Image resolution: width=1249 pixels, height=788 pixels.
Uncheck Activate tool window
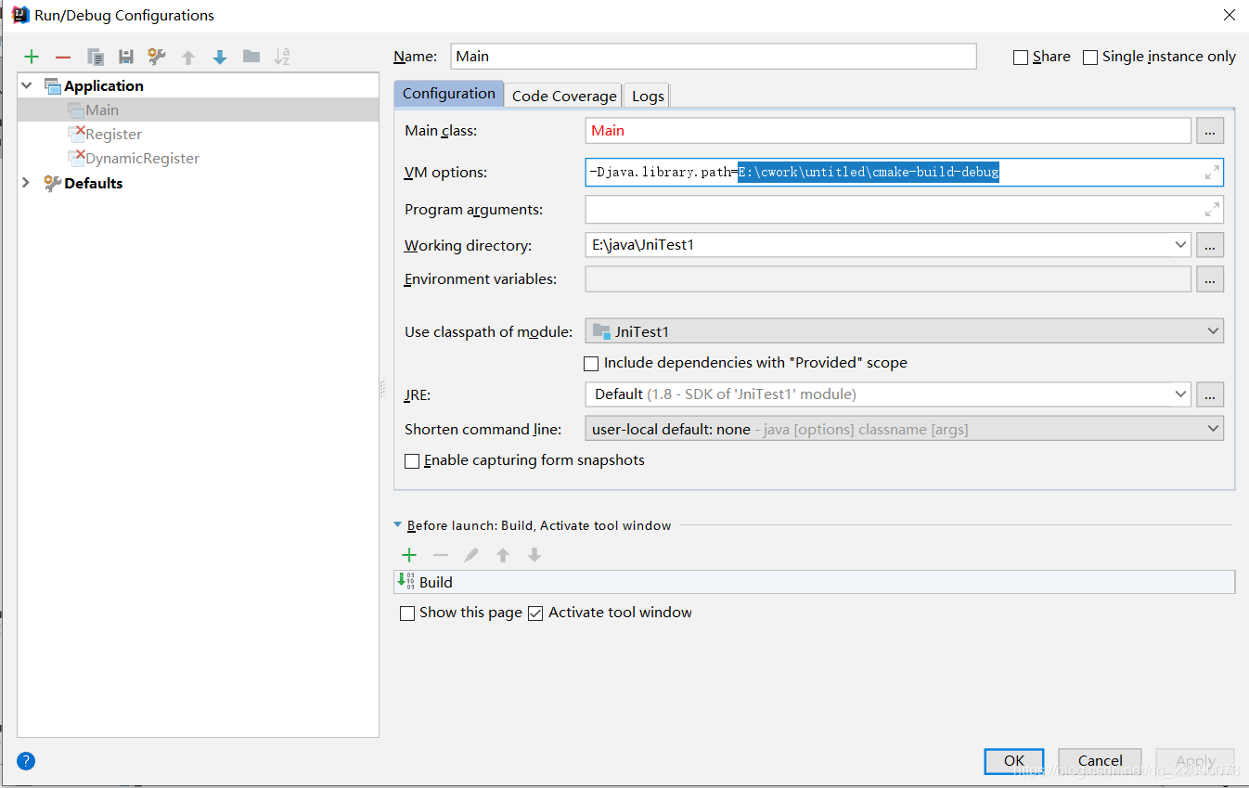tap(535, 614)
